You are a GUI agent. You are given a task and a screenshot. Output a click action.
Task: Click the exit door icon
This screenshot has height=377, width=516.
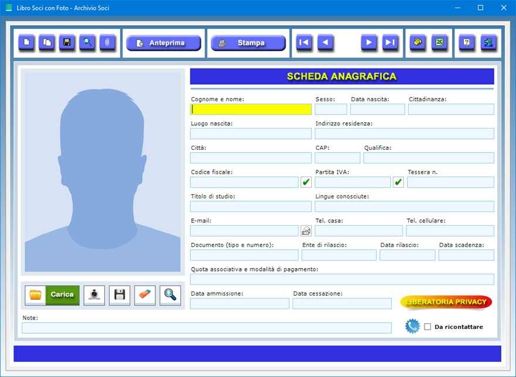tap(488, 43)
